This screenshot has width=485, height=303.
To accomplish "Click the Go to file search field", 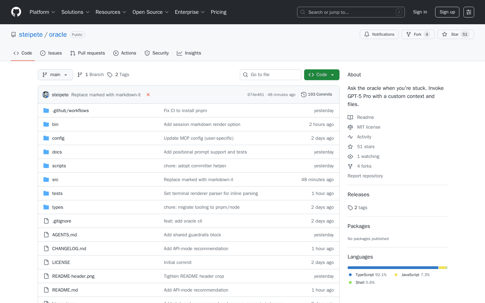I will [x=270, y=74].
